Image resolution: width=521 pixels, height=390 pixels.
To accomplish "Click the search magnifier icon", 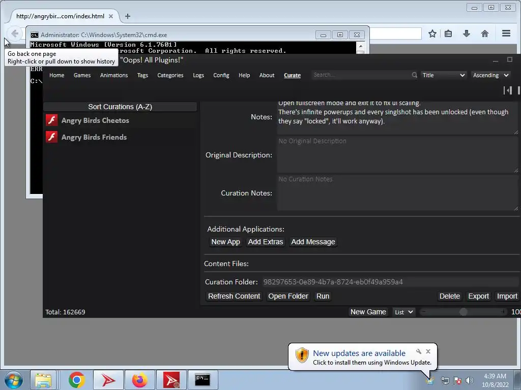I will click(x=414, y=75).
